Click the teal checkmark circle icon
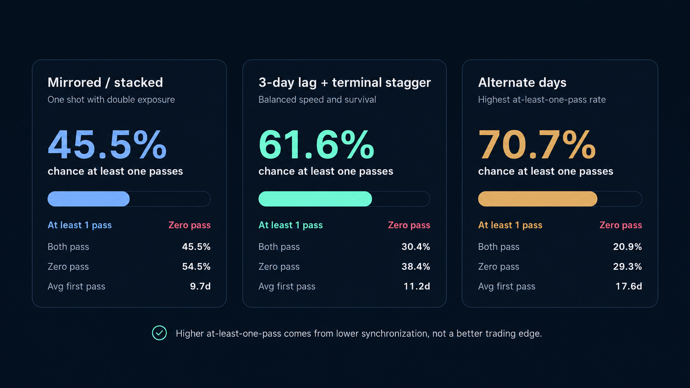690x388 pixels. point(159,333)
